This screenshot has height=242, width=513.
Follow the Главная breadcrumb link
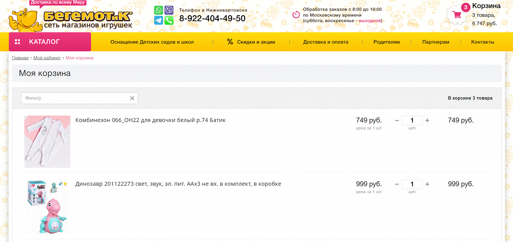pyautogui.click(x=20, y=58)
